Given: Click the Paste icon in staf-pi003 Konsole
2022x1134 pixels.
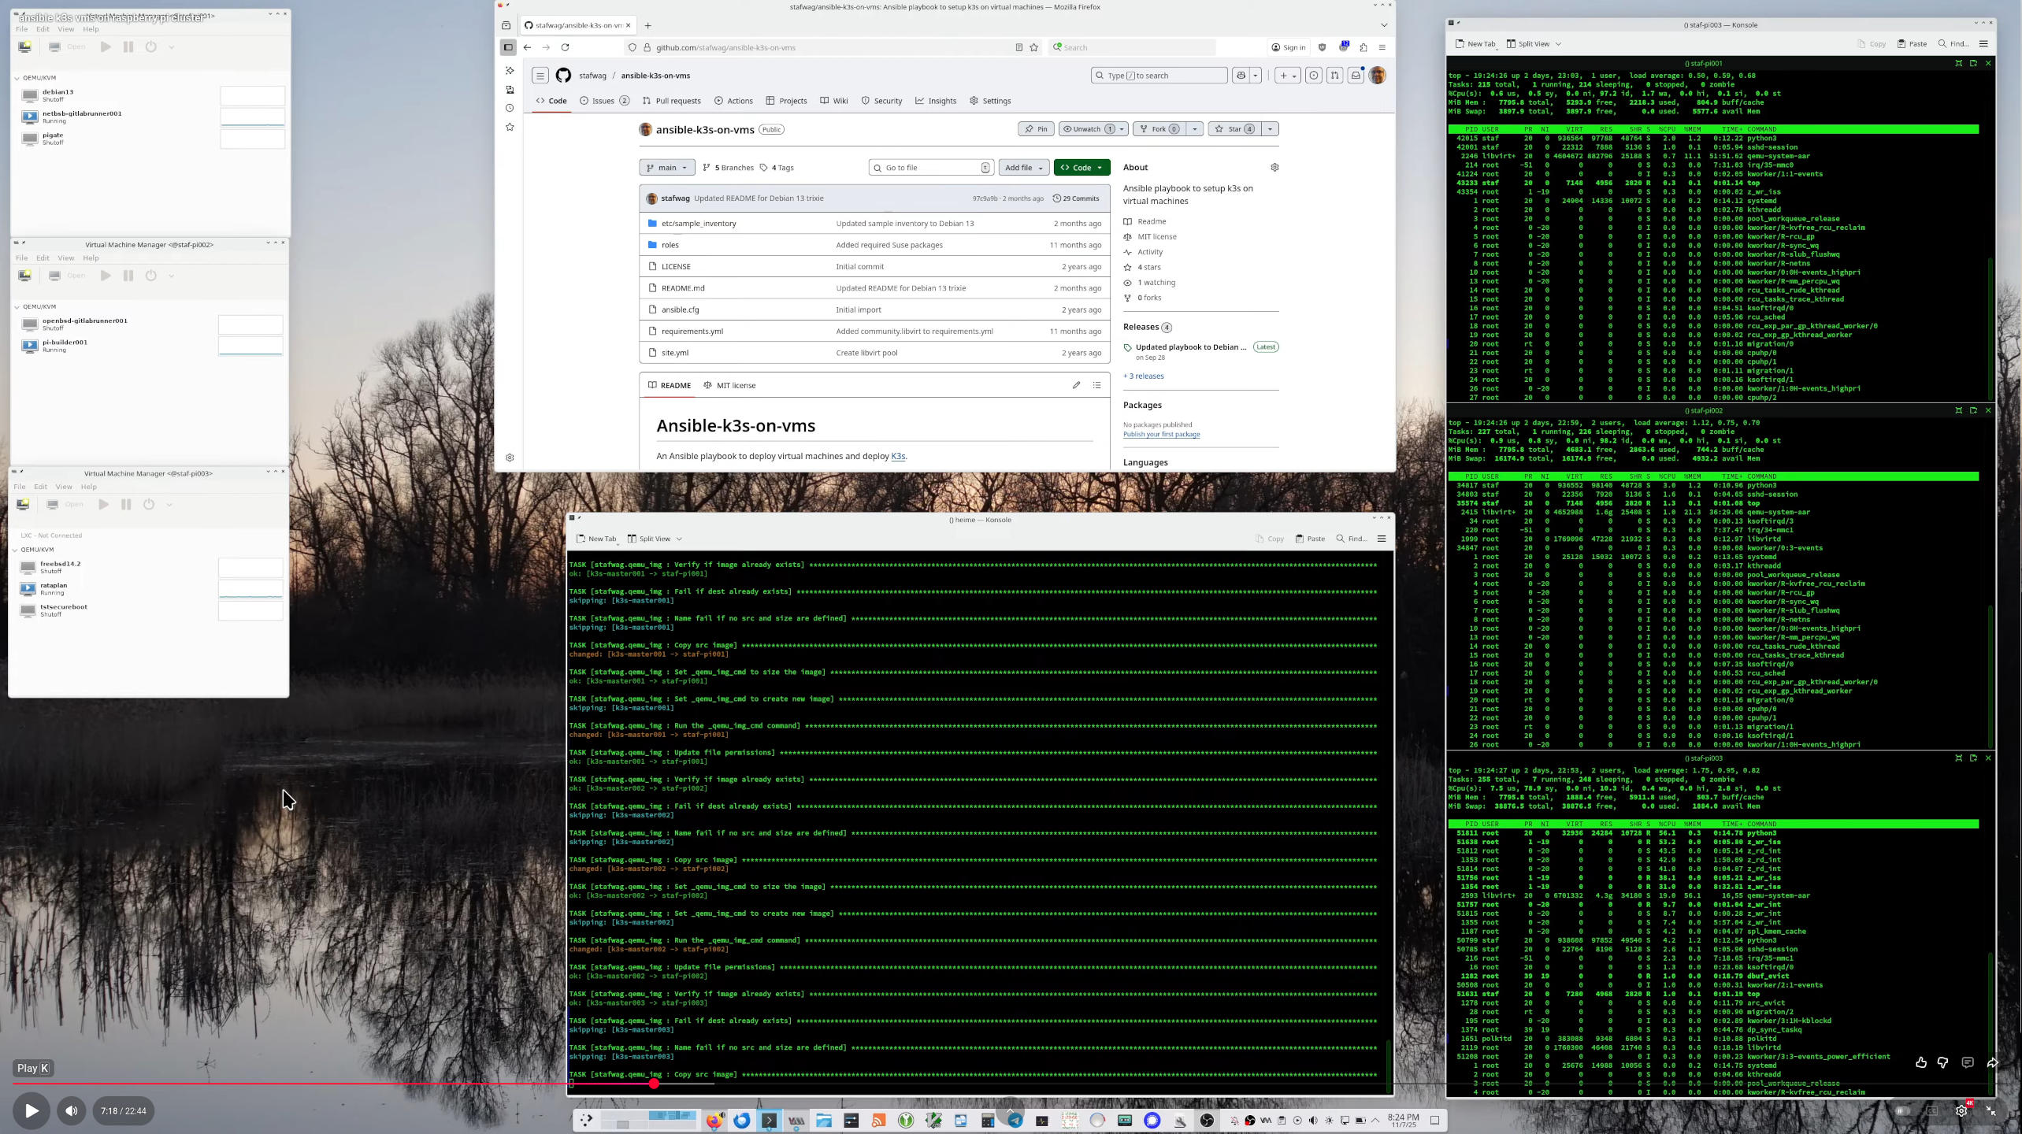Looking at the screenshot, I should (1911, 43).
